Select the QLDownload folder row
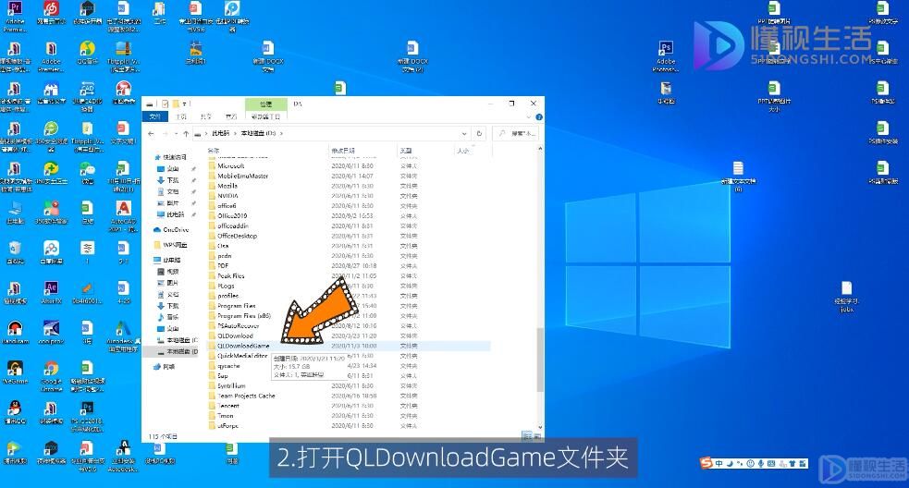 (349, 335)
